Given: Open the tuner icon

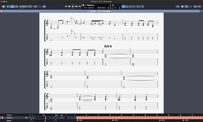Looking at the screenshot, I should [195, 7].
